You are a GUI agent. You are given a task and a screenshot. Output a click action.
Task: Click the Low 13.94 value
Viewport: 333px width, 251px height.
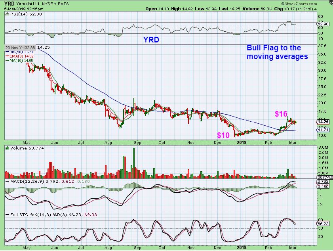click(x=206, y=9)
